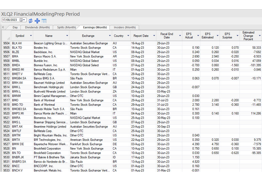This screenshot has height=181, width=262.
Task: Open the EPS Estimated column filter dropdown
Action: (x=217, y=36)
